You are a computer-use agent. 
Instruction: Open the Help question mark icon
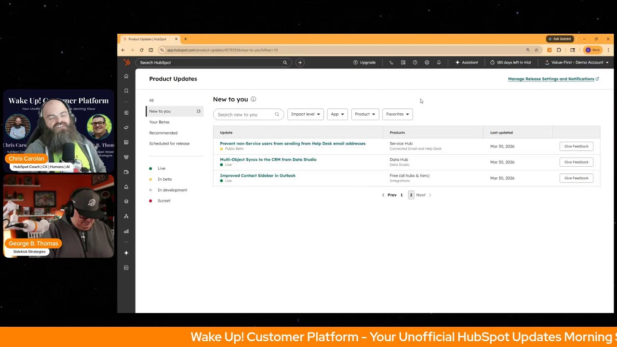point(415,62)
